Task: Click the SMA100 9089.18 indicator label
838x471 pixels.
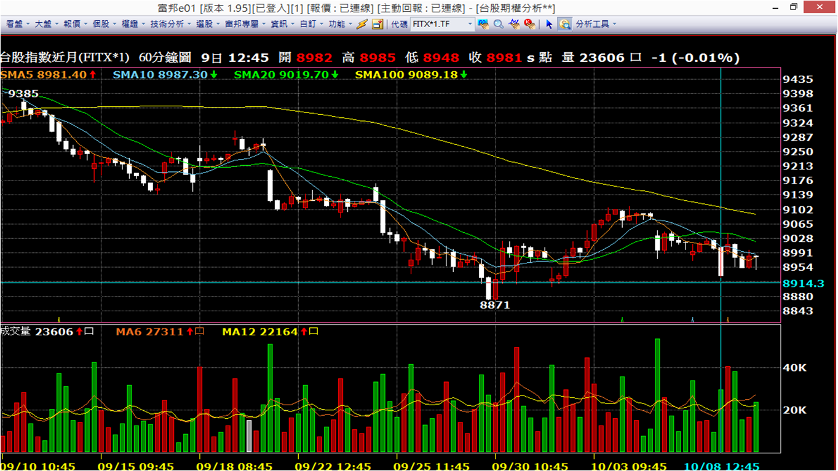Action: [x=411, y=74]
